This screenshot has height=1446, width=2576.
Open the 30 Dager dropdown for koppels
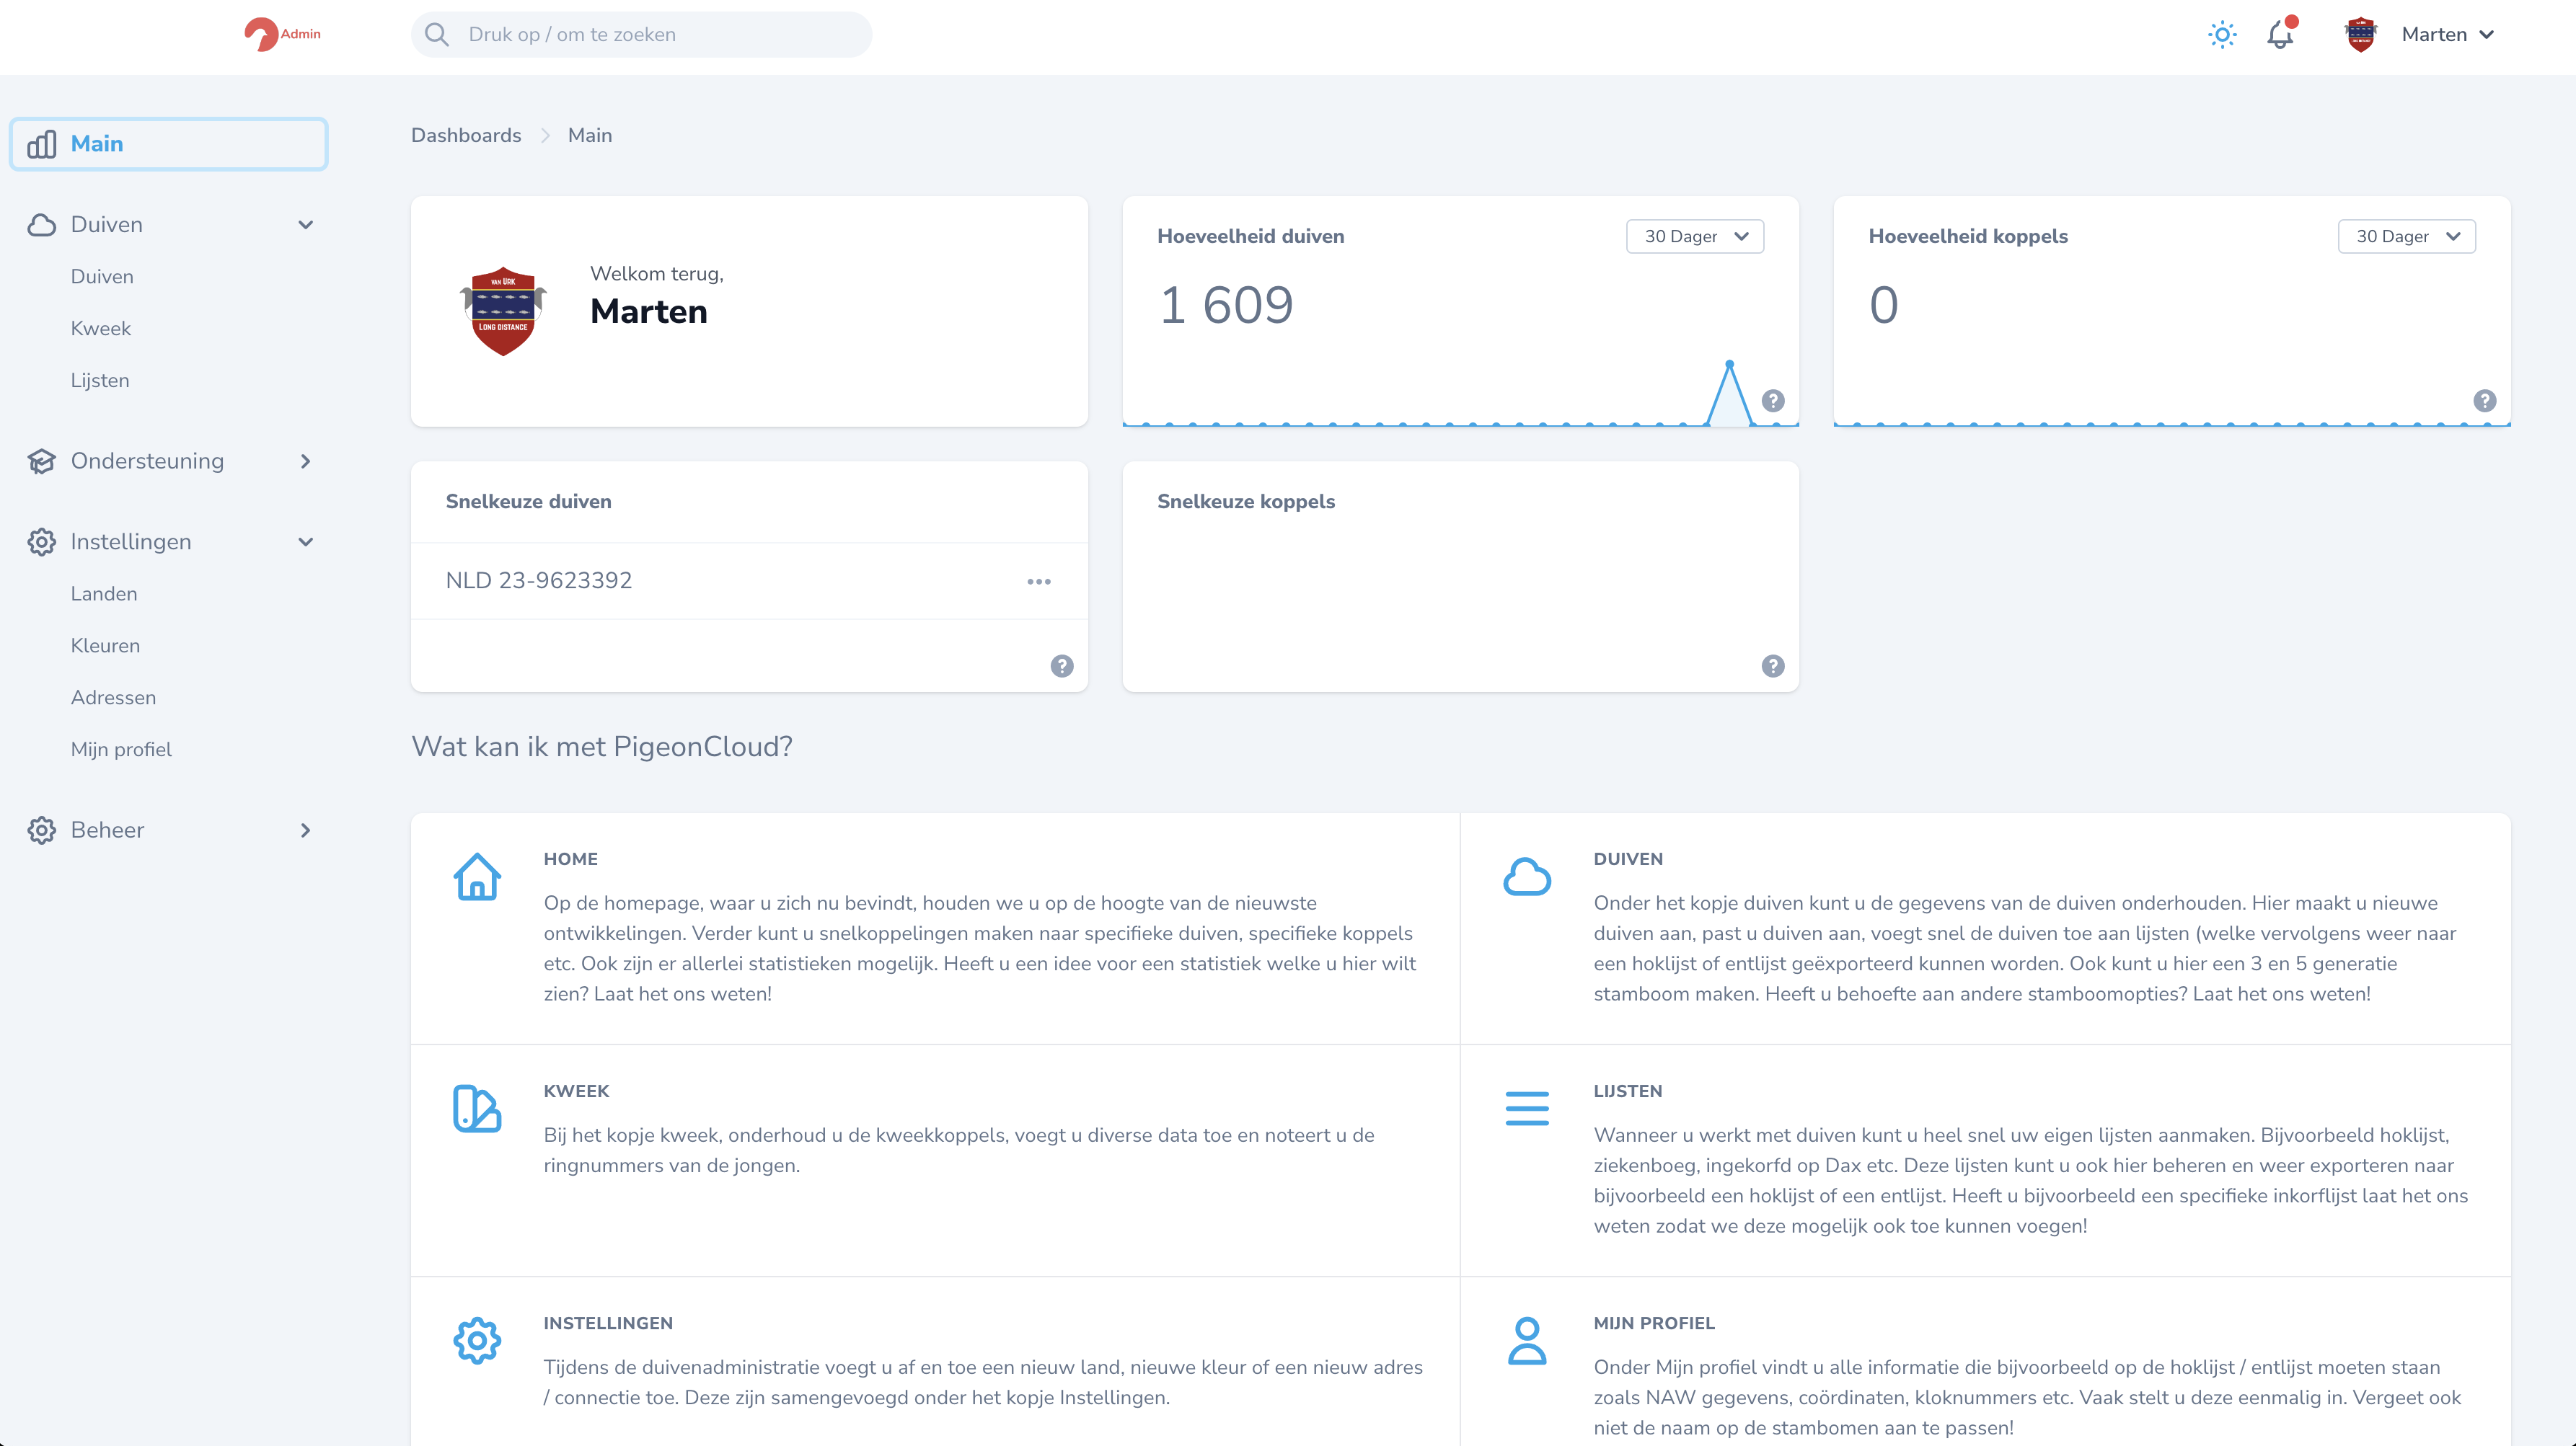coord(2405,237)
